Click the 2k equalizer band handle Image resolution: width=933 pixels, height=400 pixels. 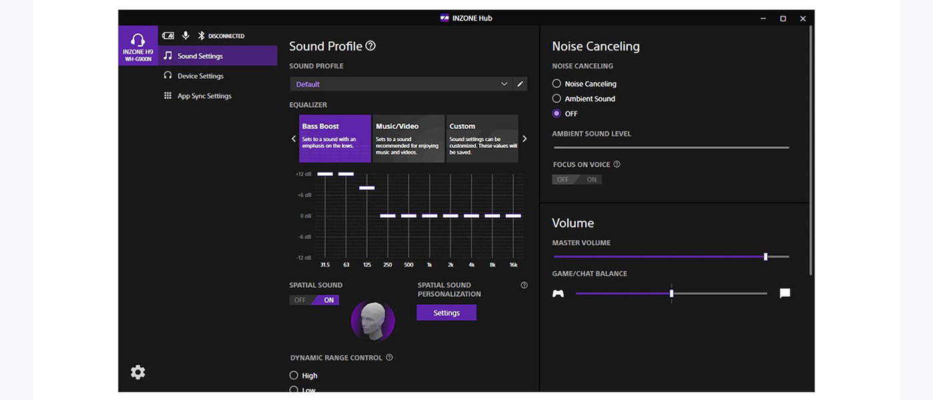tap(451, 216)
